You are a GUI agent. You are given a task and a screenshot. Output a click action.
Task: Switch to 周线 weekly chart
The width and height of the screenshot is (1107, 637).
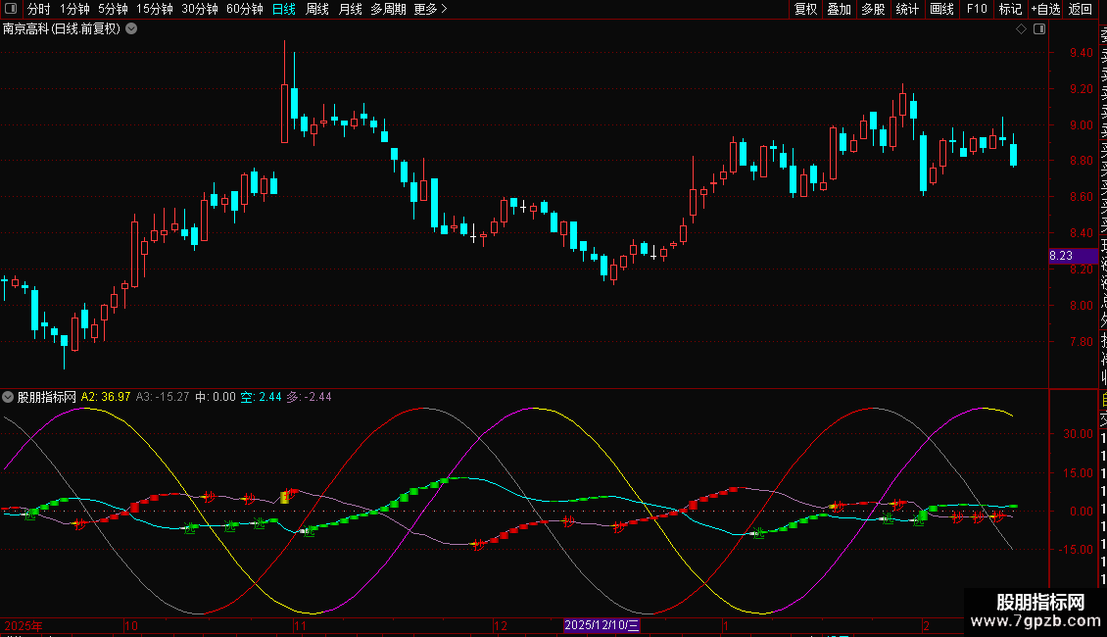pyautogui.click(x=317, y=9)
